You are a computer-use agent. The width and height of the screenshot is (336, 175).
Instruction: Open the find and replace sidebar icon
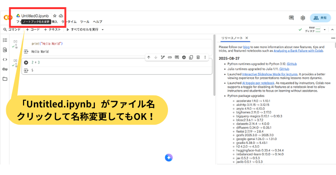(5, 50)
